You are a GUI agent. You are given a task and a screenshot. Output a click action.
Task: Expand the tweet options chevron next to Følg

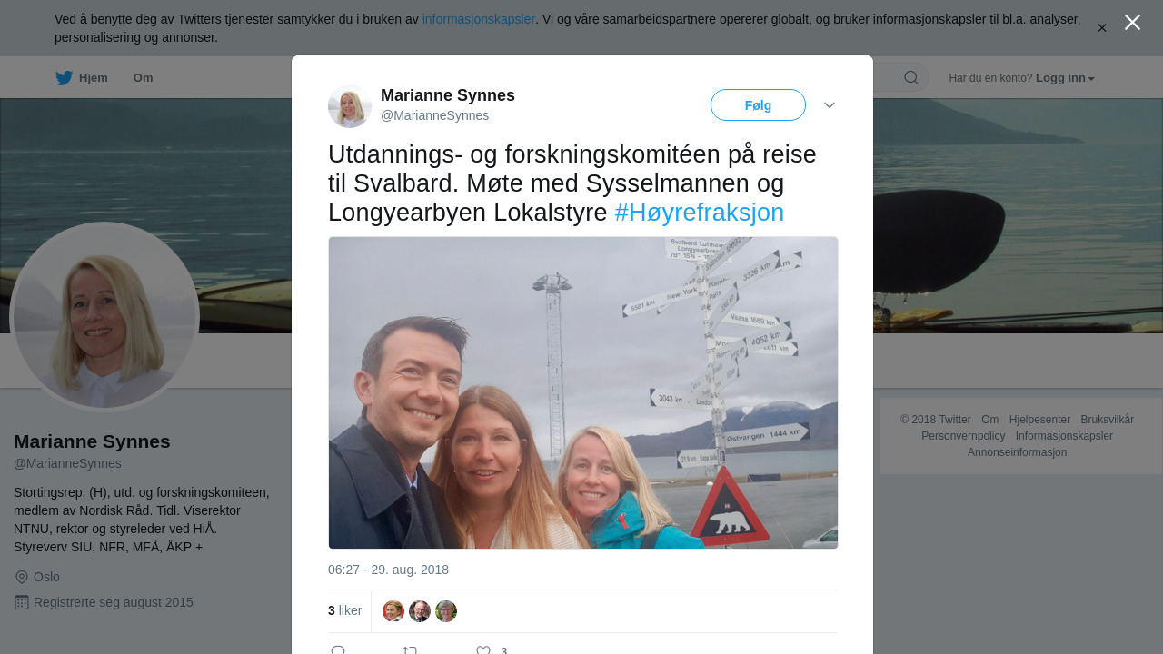pyautogui.click(x=830, y=105)
